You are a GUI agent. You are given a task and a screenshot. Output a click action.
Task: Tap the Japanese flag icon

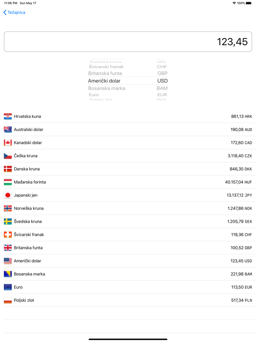tap(8, 196)
